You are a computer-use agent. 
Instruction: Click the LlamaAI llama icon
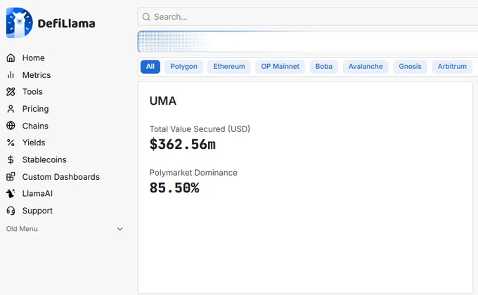point(11,194)
